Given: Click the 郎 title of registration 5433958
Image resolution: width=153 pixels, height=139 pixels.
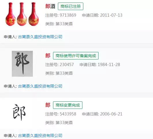Looking at the screenshot, I should point(48,105).
